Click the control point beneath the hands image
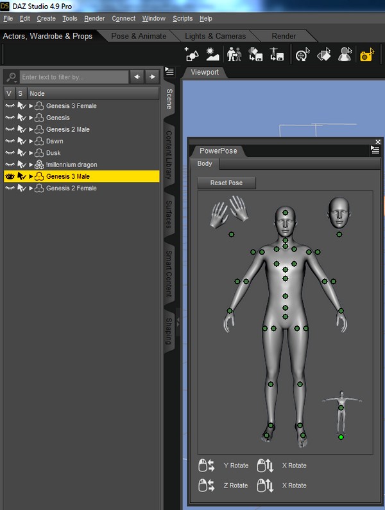Screen dimensions: 385x510 click(232, 234)
